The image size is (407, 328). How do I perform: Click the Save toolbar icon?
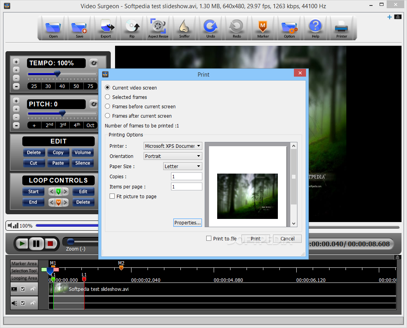click(79, 29)
